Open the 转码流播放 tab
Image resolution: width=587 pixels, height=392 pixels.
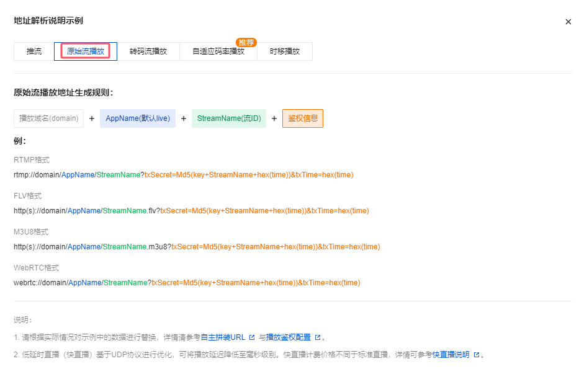148,51
